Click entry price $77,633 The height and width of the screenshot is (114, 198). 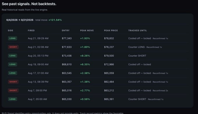(67, 47)
